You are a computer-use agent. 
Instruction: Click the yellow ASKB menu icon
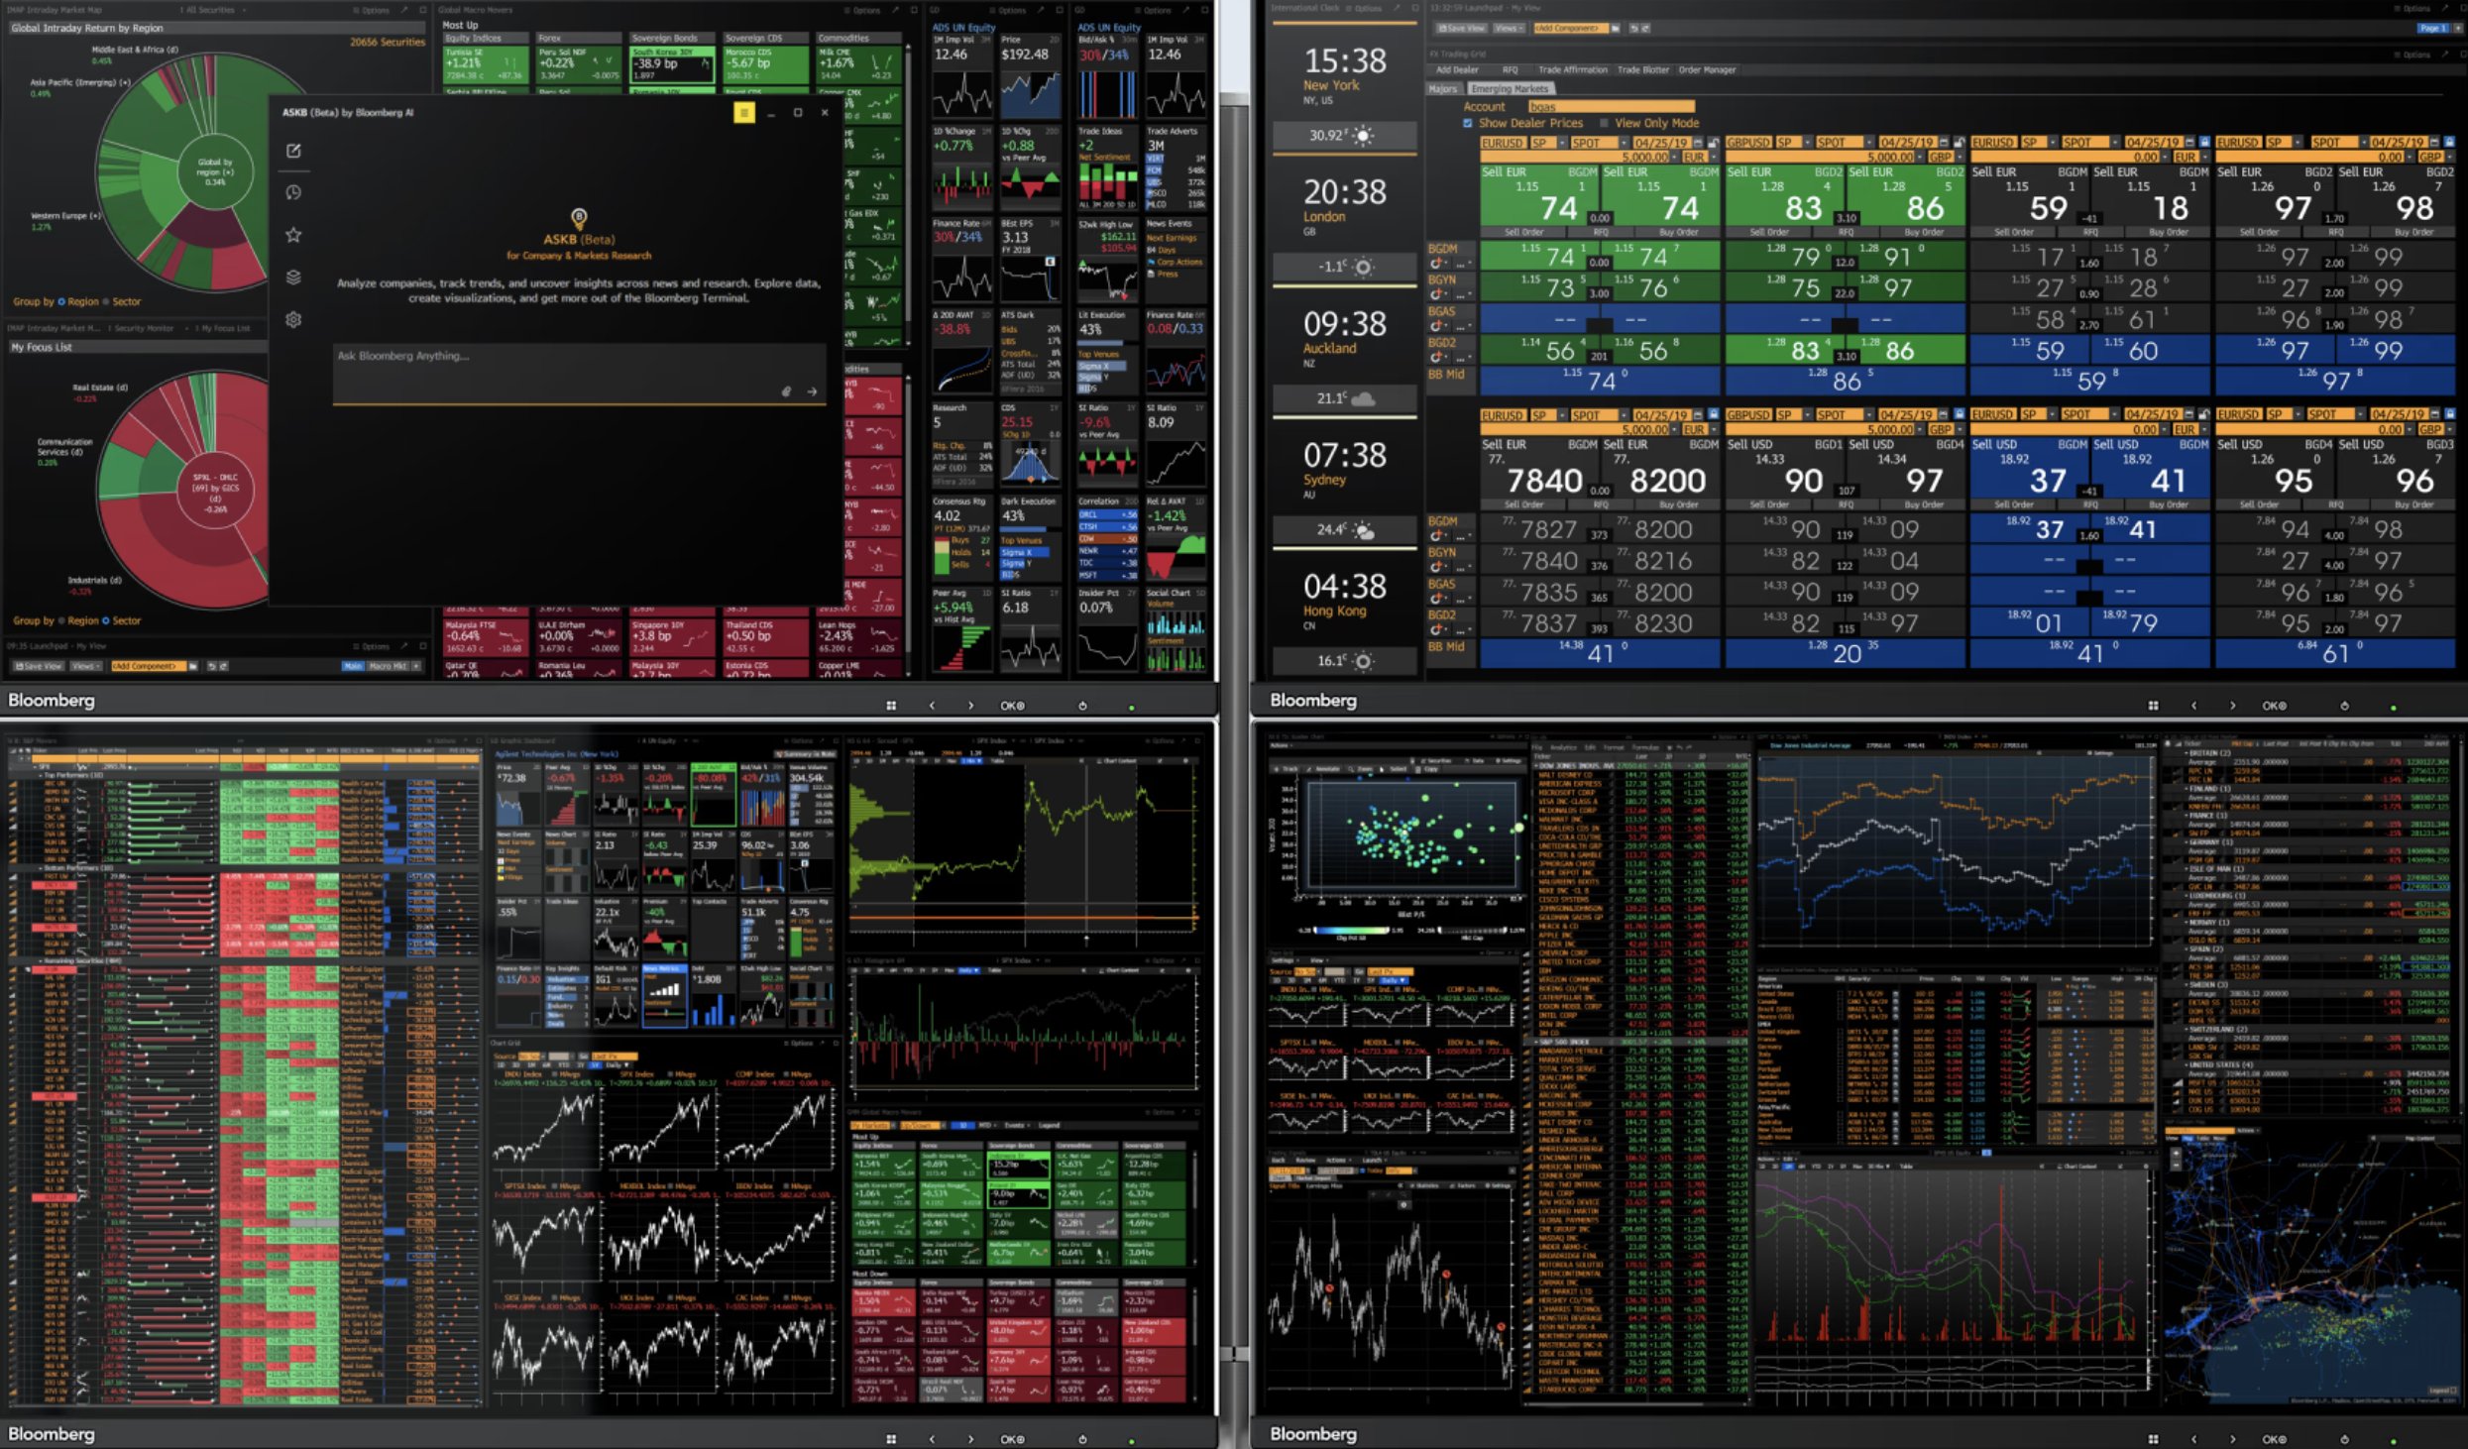pyautogui.click(x=743, y=113)
